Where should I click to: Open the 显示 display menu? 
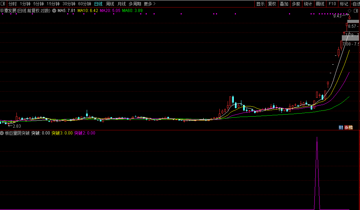click(x=260, y=4)
